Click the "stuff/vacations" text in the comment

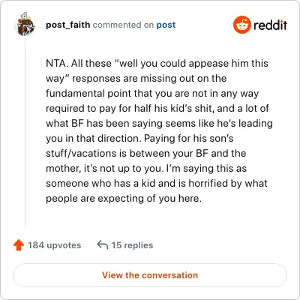tap(81, 153)
